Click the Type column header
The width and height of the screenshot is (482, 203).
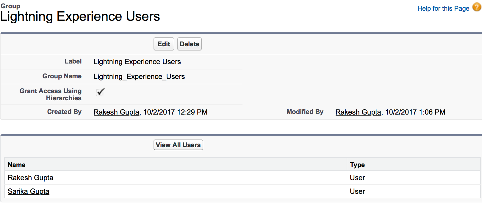click(357, 165)
